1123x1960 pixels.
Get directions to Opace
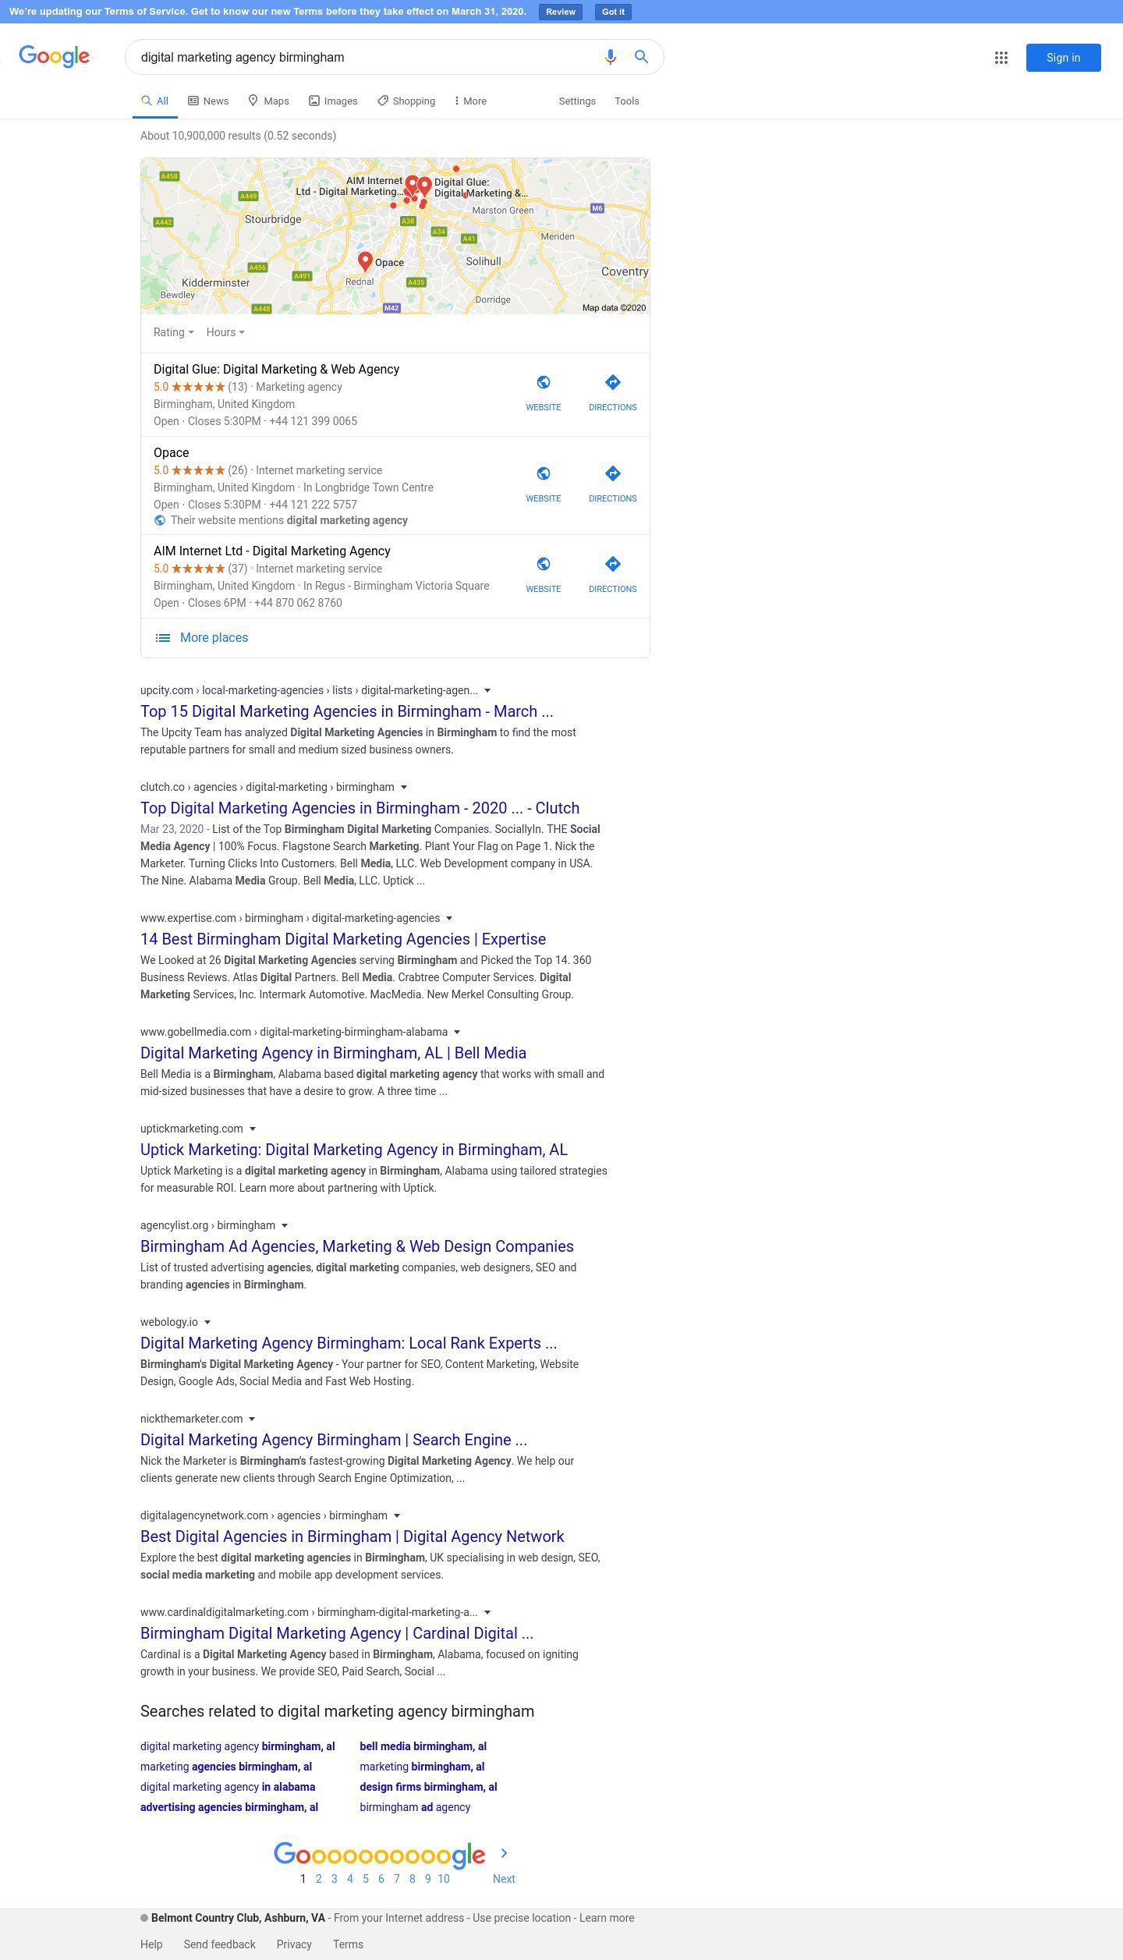click(613, 473)
